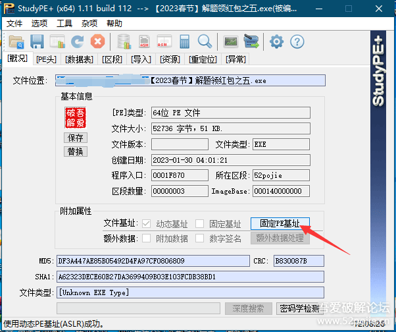
Task: Click the StudyPE+ title bar app icon
Action: (x=9, y=9)
